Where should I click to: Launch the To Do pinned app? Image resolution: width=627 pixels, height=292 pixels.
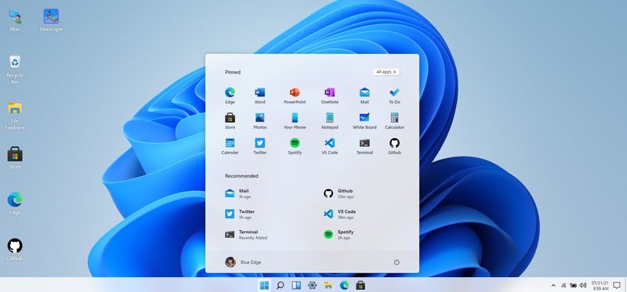[394, 96]
